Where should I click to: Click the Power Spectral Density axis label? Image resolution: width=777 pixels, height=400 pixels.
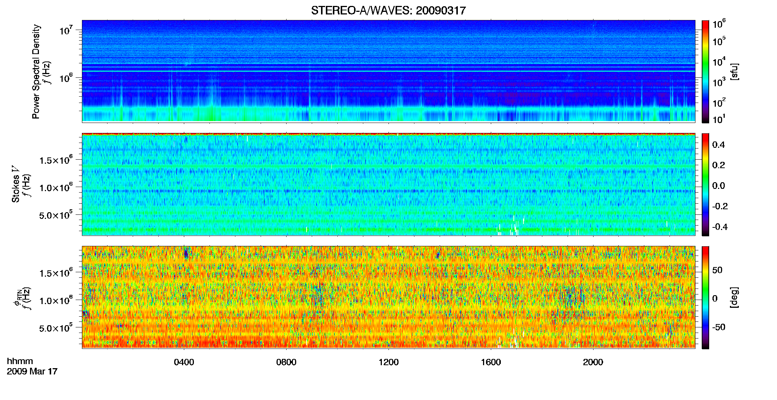(x=36, y=71)
